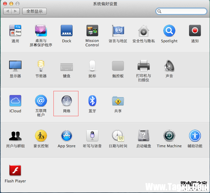This screenshot has width=210, height=193.
Task: Click the 全部显示 (Show All) button
Action: pos(34,11)
